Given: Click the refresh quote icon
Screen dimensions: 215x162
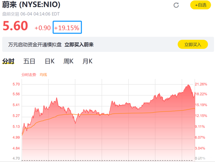Looking at the screenshot, I should (176, 5).
